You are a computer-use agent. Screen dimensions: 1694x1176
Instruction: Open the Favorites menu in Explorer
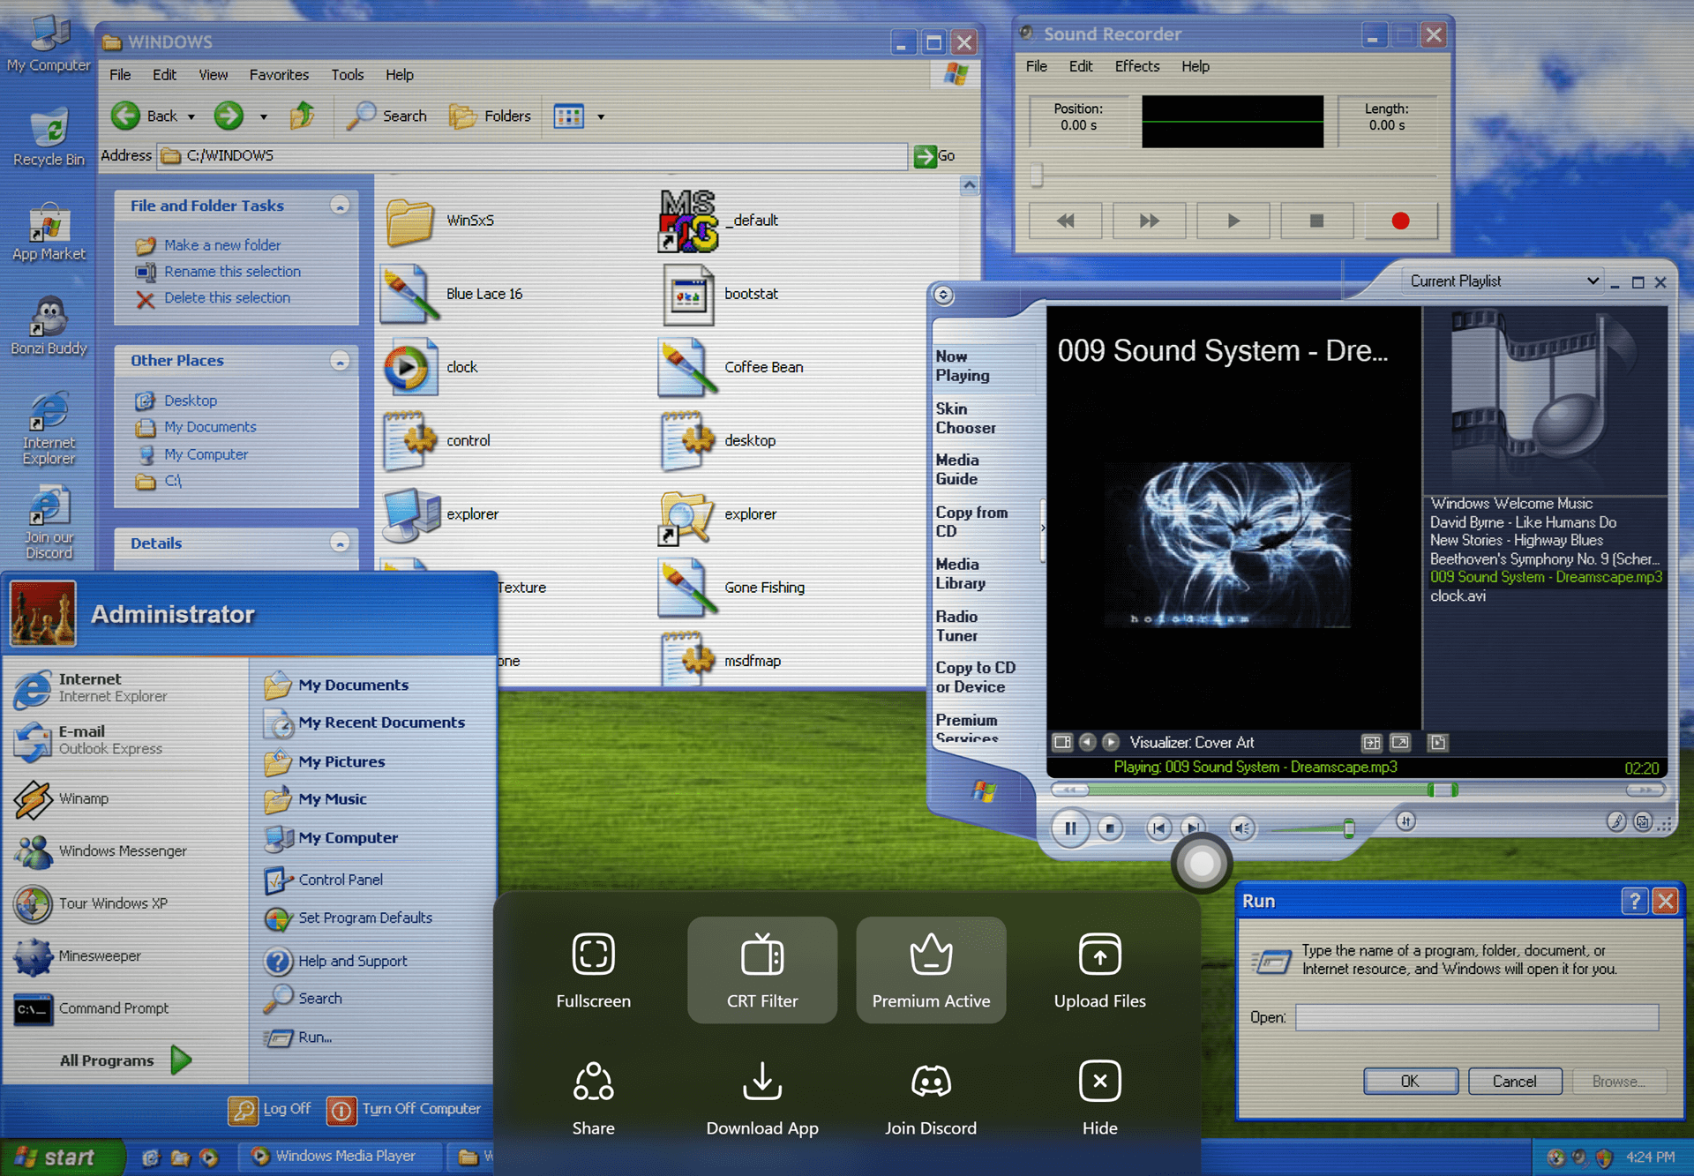tap(279, 75)
